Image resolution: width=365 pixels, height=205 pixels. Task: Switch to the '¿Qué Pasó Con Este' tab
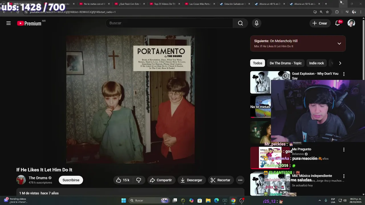tap(130, 4)
